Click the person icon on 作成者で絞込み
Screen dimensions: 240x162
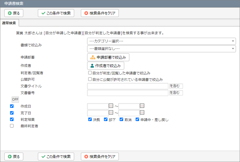tap(92, 66)
